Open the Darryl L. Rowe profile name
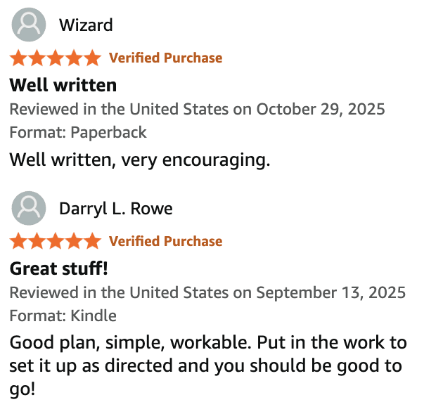This screenshot has width=443, height=402. click(x=115, y=209)
